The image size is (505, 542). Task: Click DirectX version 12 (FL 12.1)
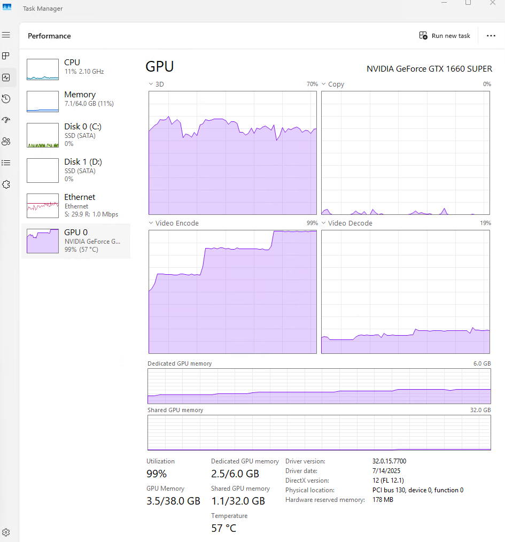pyautogui.click(x=388, y=481)
